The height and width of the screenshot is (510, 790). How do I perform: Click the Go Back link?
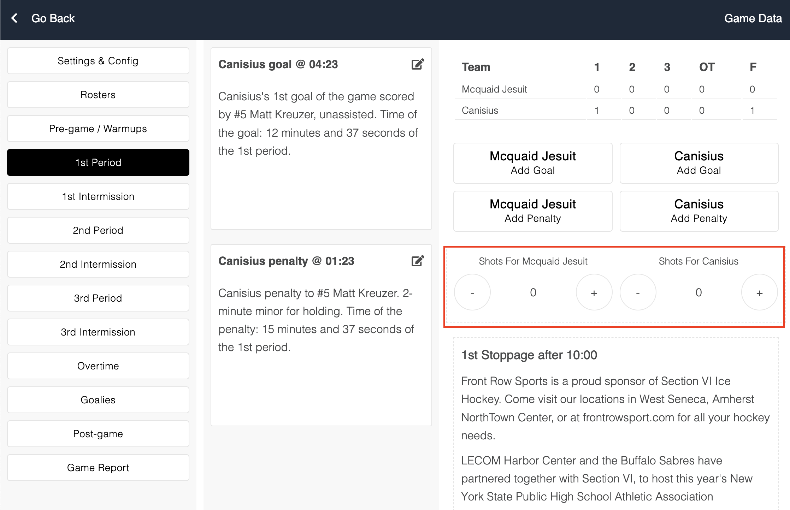coord(53,18)
